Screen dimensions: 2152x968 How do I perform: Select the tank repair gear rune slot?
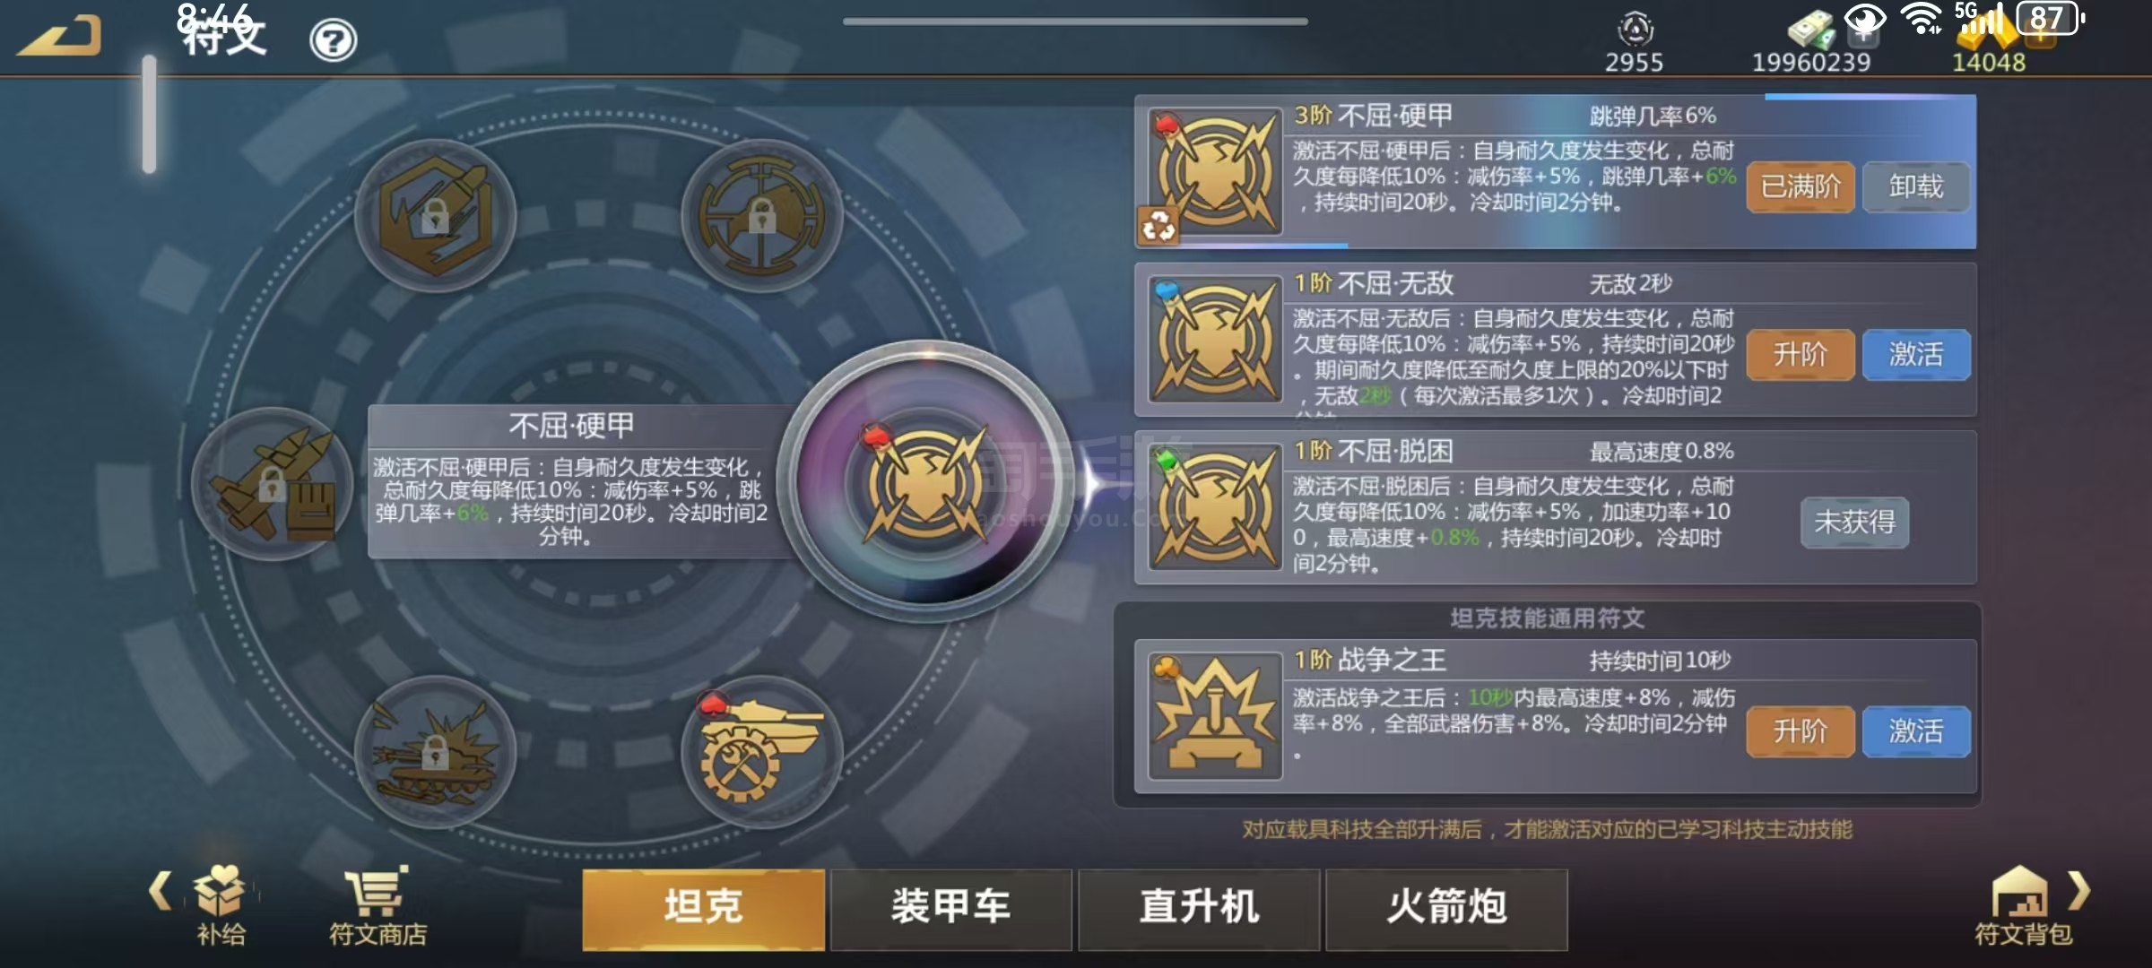tap(761, 751)
